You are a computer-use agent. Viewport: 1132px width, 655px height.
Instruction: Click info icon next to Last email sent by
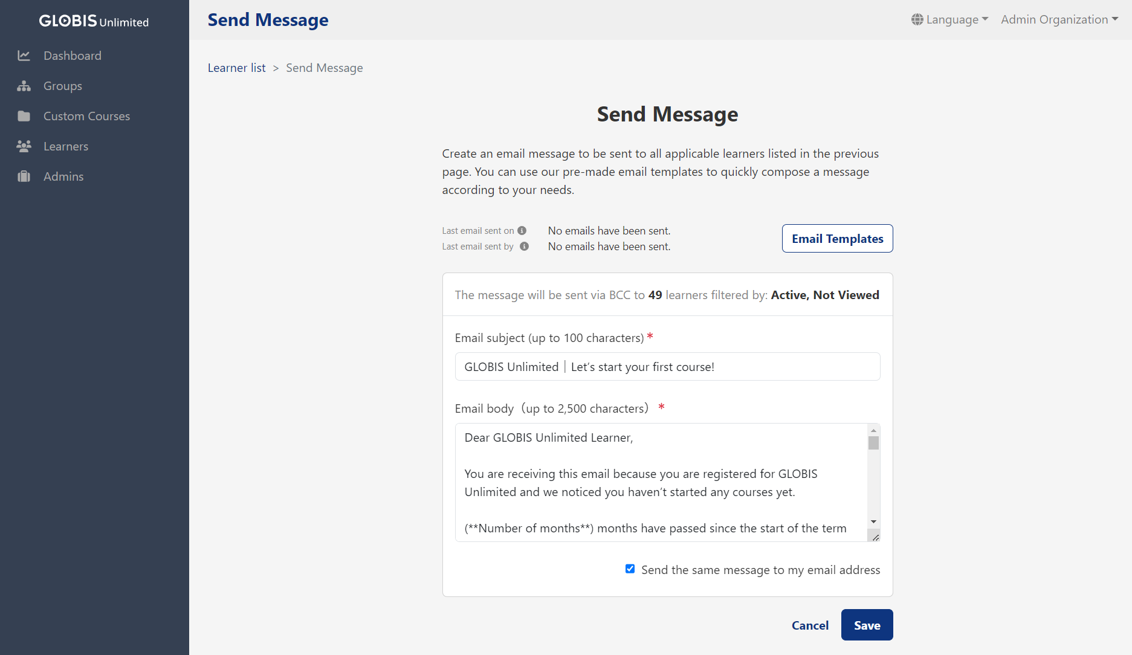[525, 247]
